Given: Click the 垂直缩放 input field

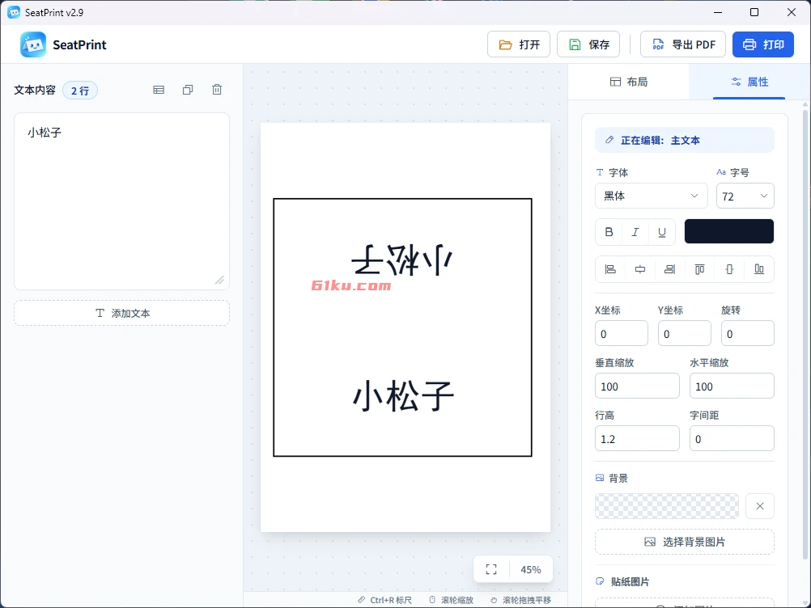Looking at the screenshot, I should (637, 386).
